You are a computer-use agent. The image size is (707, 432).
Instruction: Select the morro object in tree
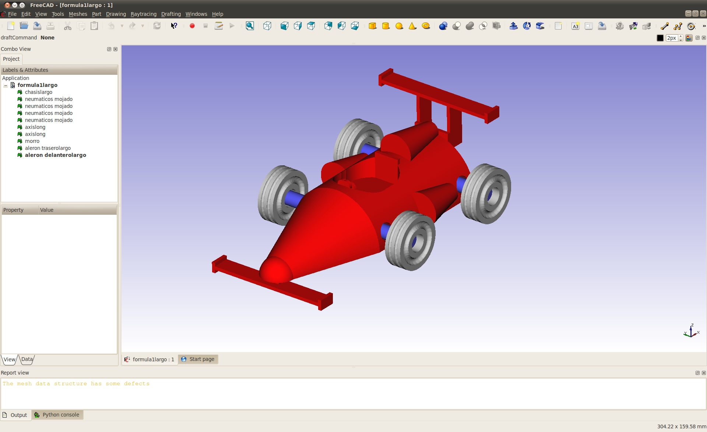click(32, 141)
